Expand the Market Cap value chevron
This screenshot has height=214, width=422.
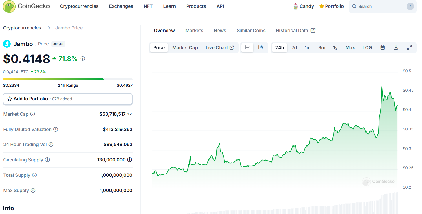(x=130, y=114)
